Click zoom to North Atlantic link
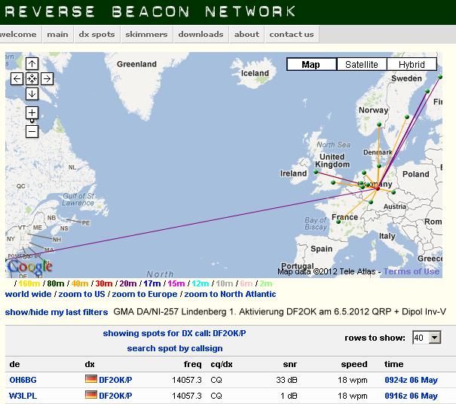Viewport: 456px width, 404px height. click(230, 294)
